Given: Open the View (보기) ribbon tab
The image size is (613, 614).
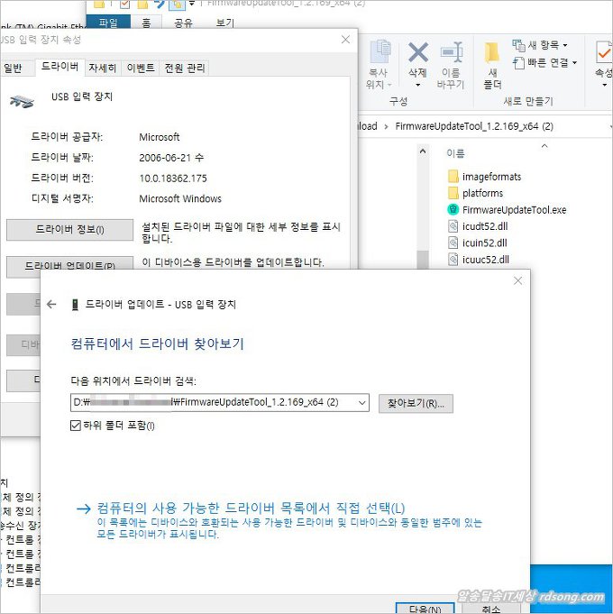Looking at the screenshot, I should pyautogui.click(x=224, y=22).
